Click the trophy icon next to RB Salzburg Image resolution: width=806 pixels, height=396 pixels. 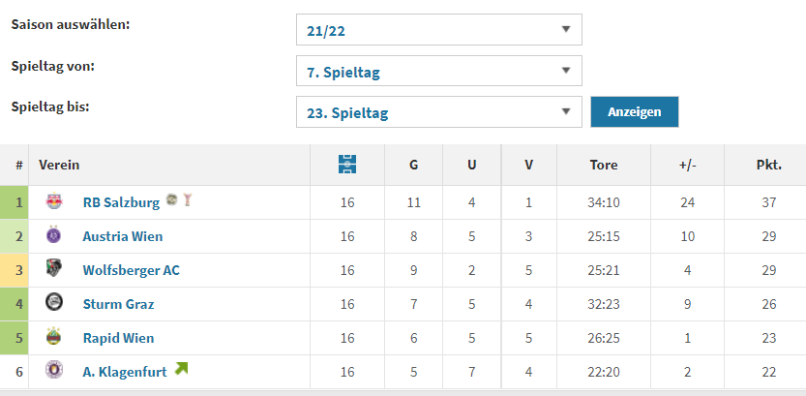pyautogui.click(x=188, y=199)
